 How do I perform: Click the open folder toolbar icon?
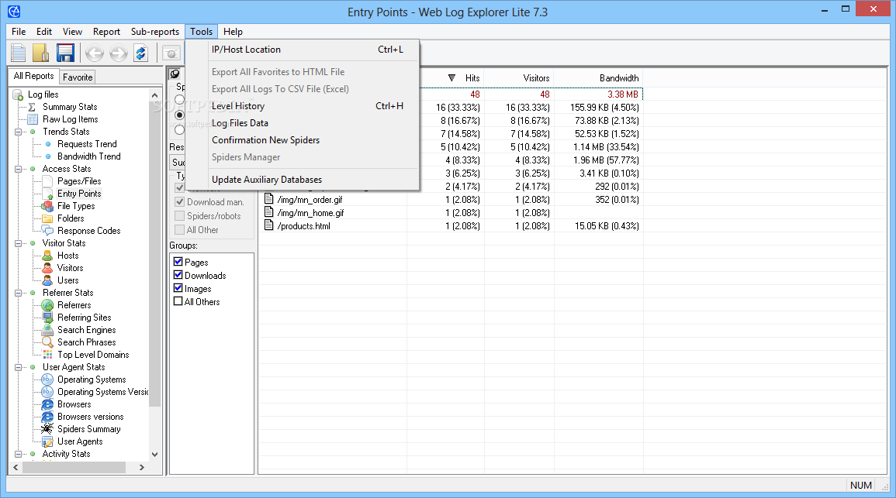[41, 53]
